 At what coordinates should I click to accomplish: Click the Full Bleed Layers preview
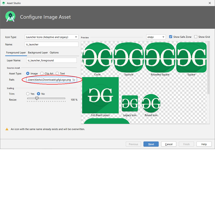tap(100, 95)
